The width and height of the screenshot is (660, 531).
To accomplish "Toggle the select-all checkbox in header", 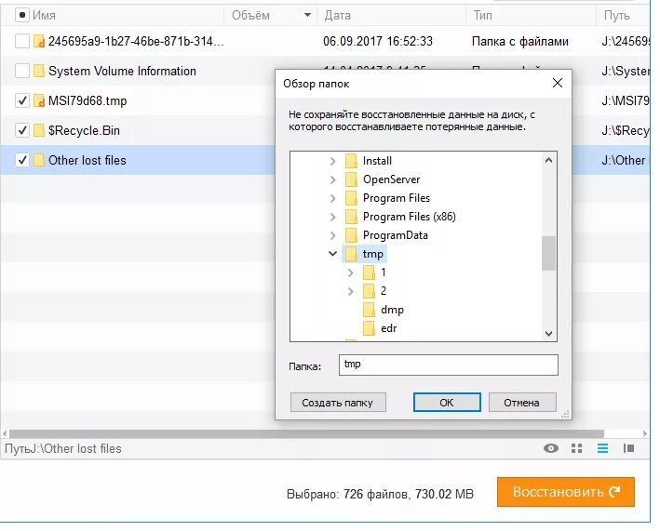I will (x=22, y=15).
